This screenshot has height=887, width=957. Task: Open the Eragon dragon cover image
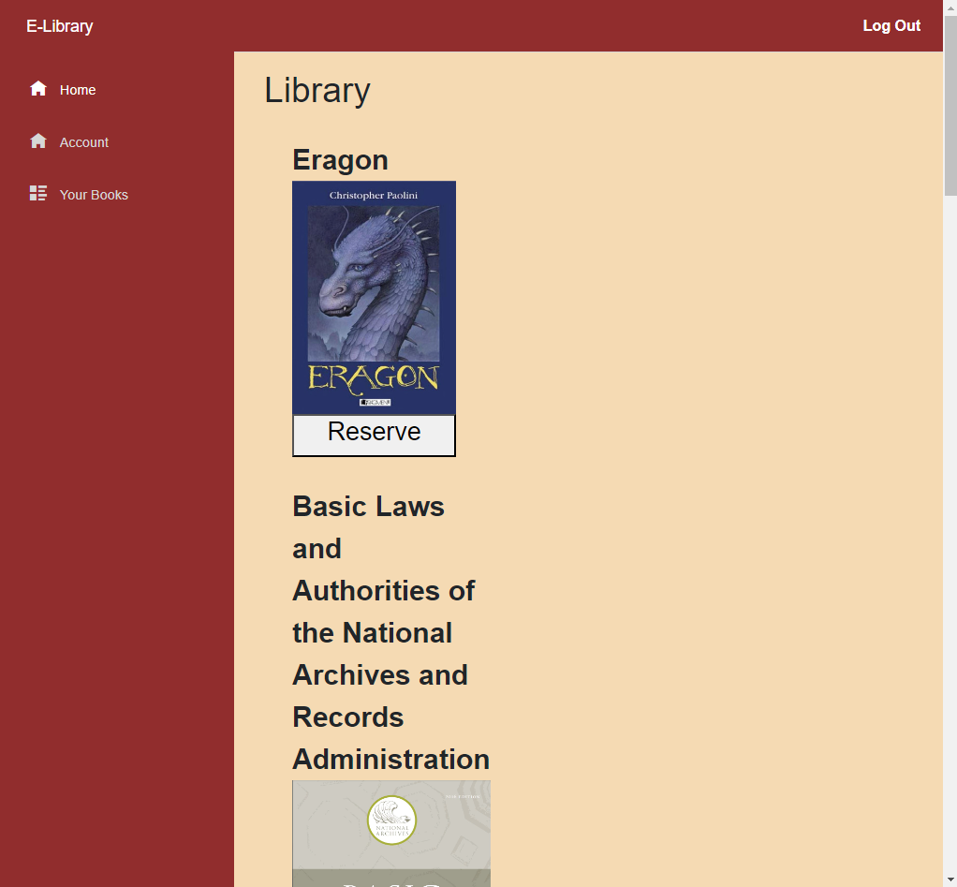point(374,290)
